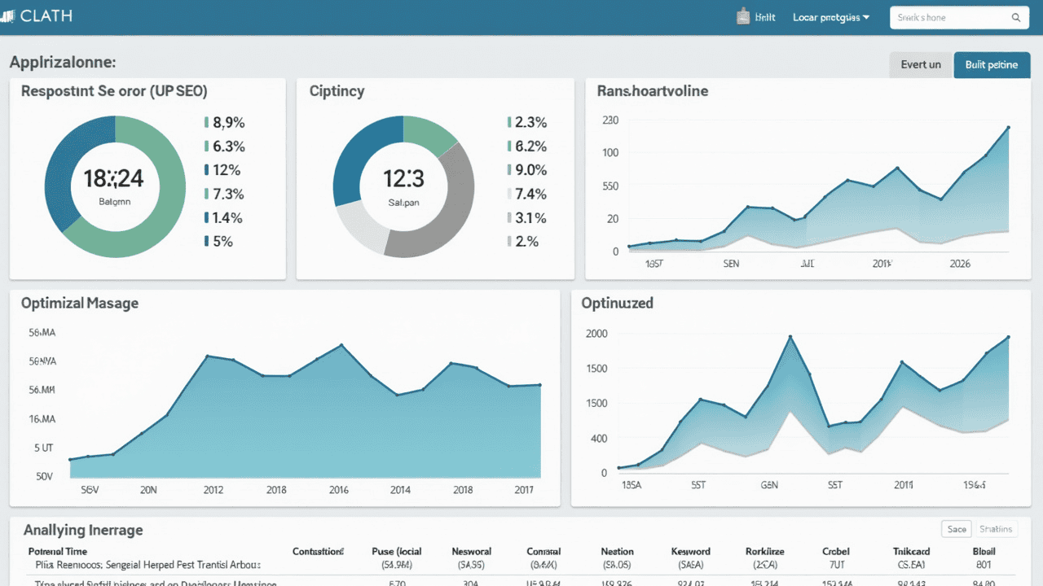
Task: Click the Respostint Se oror (UP SEO) title
Action: point(114,91)
